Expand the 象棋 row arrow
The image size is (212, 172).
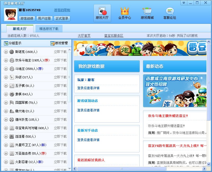click(x=6, y=94)
